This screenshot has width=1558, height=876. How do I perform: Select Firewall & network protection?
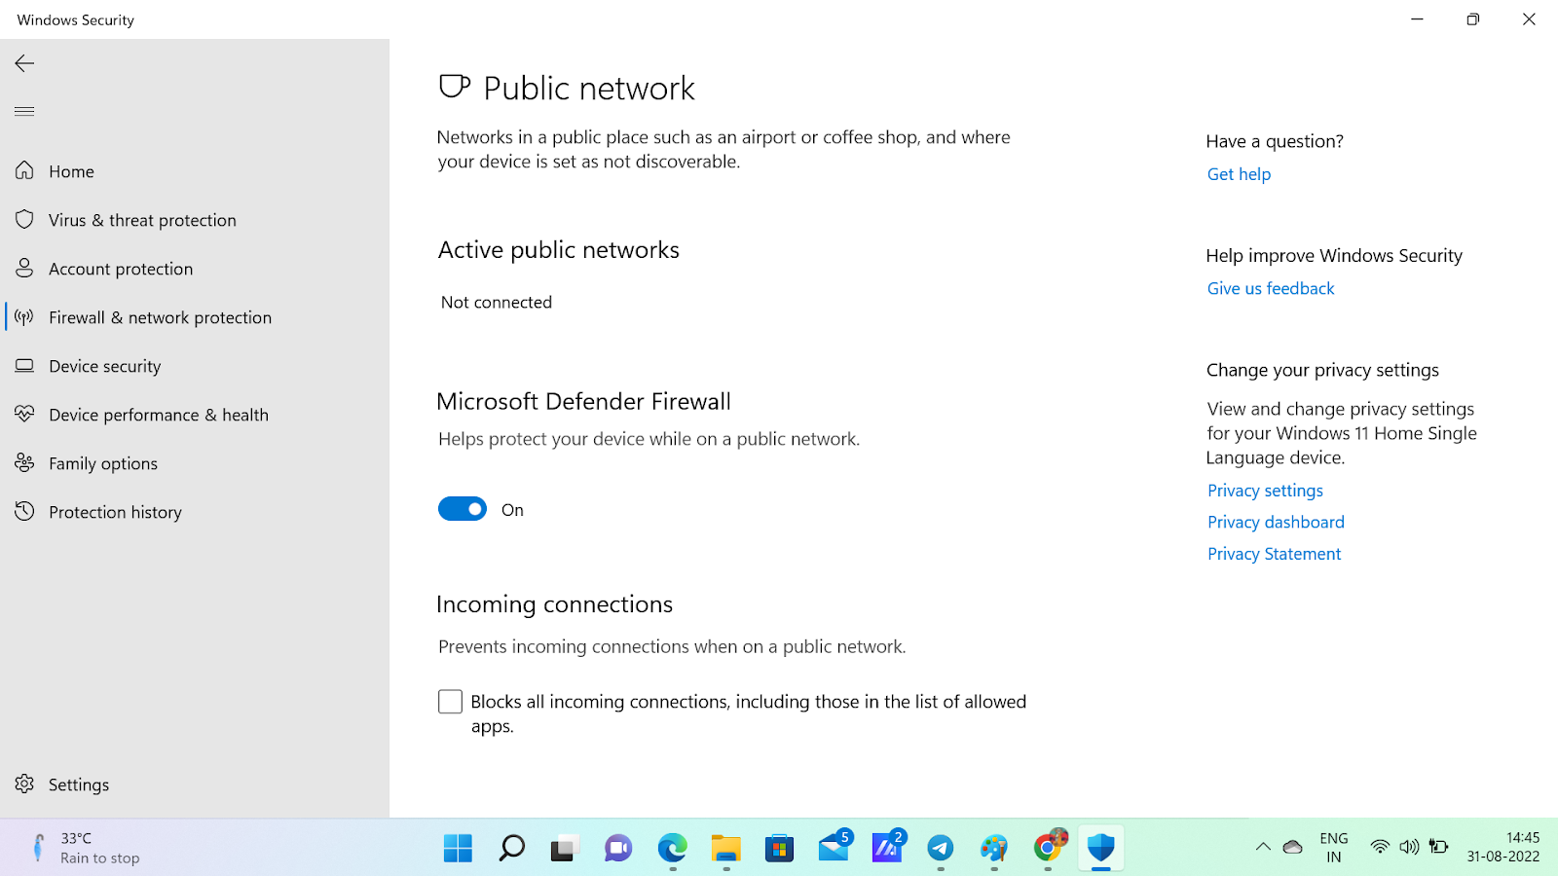tap(195, 317)
